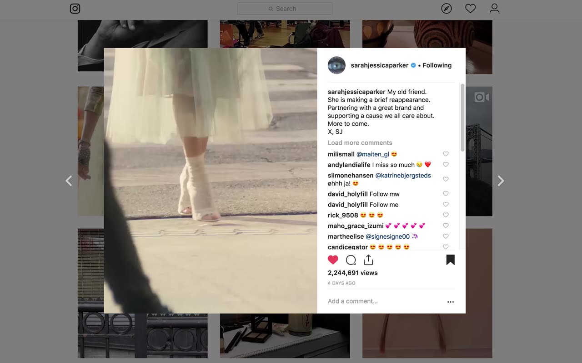Go to next post arrow

coord(501,181)
